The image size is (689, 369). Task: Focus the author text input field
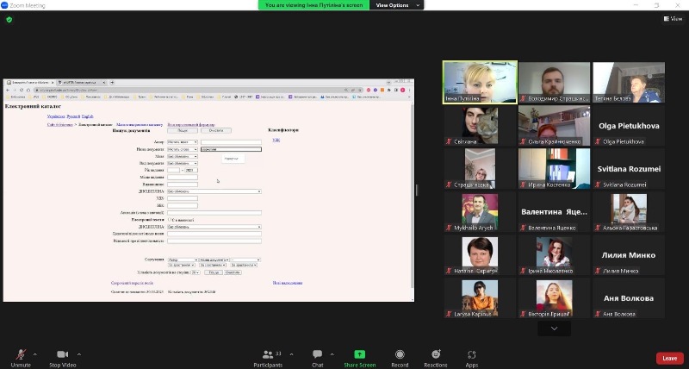(x=231, y=142)
